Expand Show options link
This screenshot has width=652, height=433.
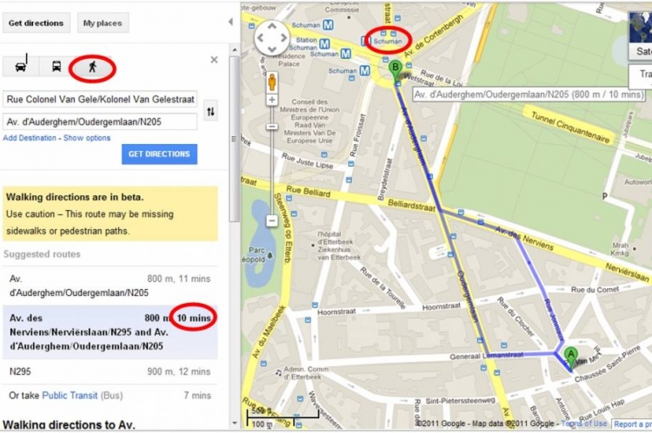tap(87, 138)
